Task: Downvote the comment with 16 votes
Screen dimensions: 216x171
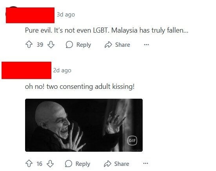Action: coord(50,164)
